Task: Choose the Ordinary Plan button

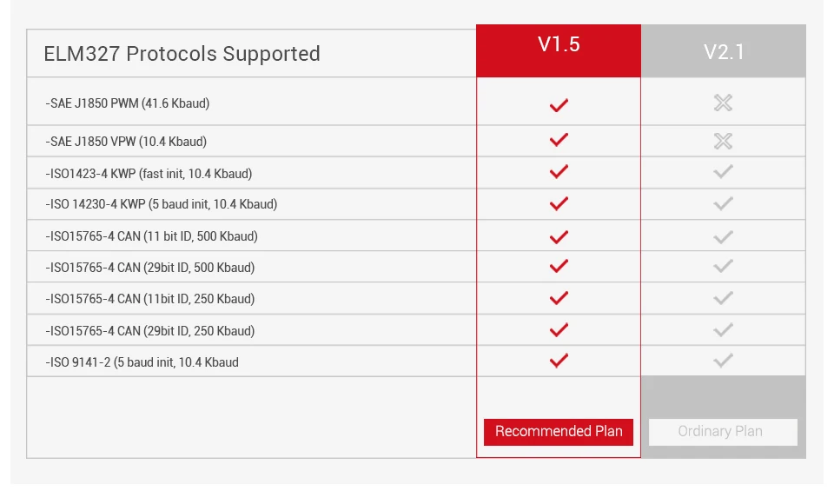Action: (723, 432)
